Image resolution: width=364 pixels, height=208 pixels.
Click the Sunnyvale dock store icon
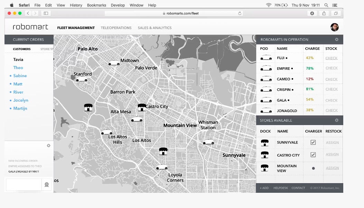265,142
